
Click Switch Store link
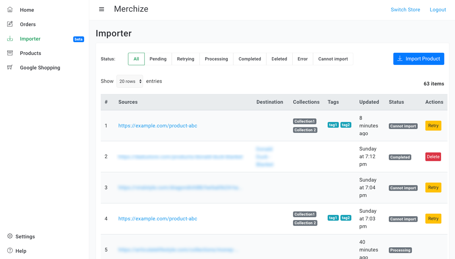pyautogui.click(x=405, y=10)
